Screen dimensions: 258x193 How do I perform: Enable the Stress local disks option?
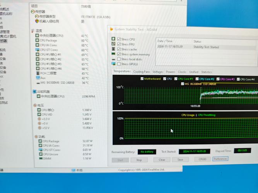(x=113, y=59)
